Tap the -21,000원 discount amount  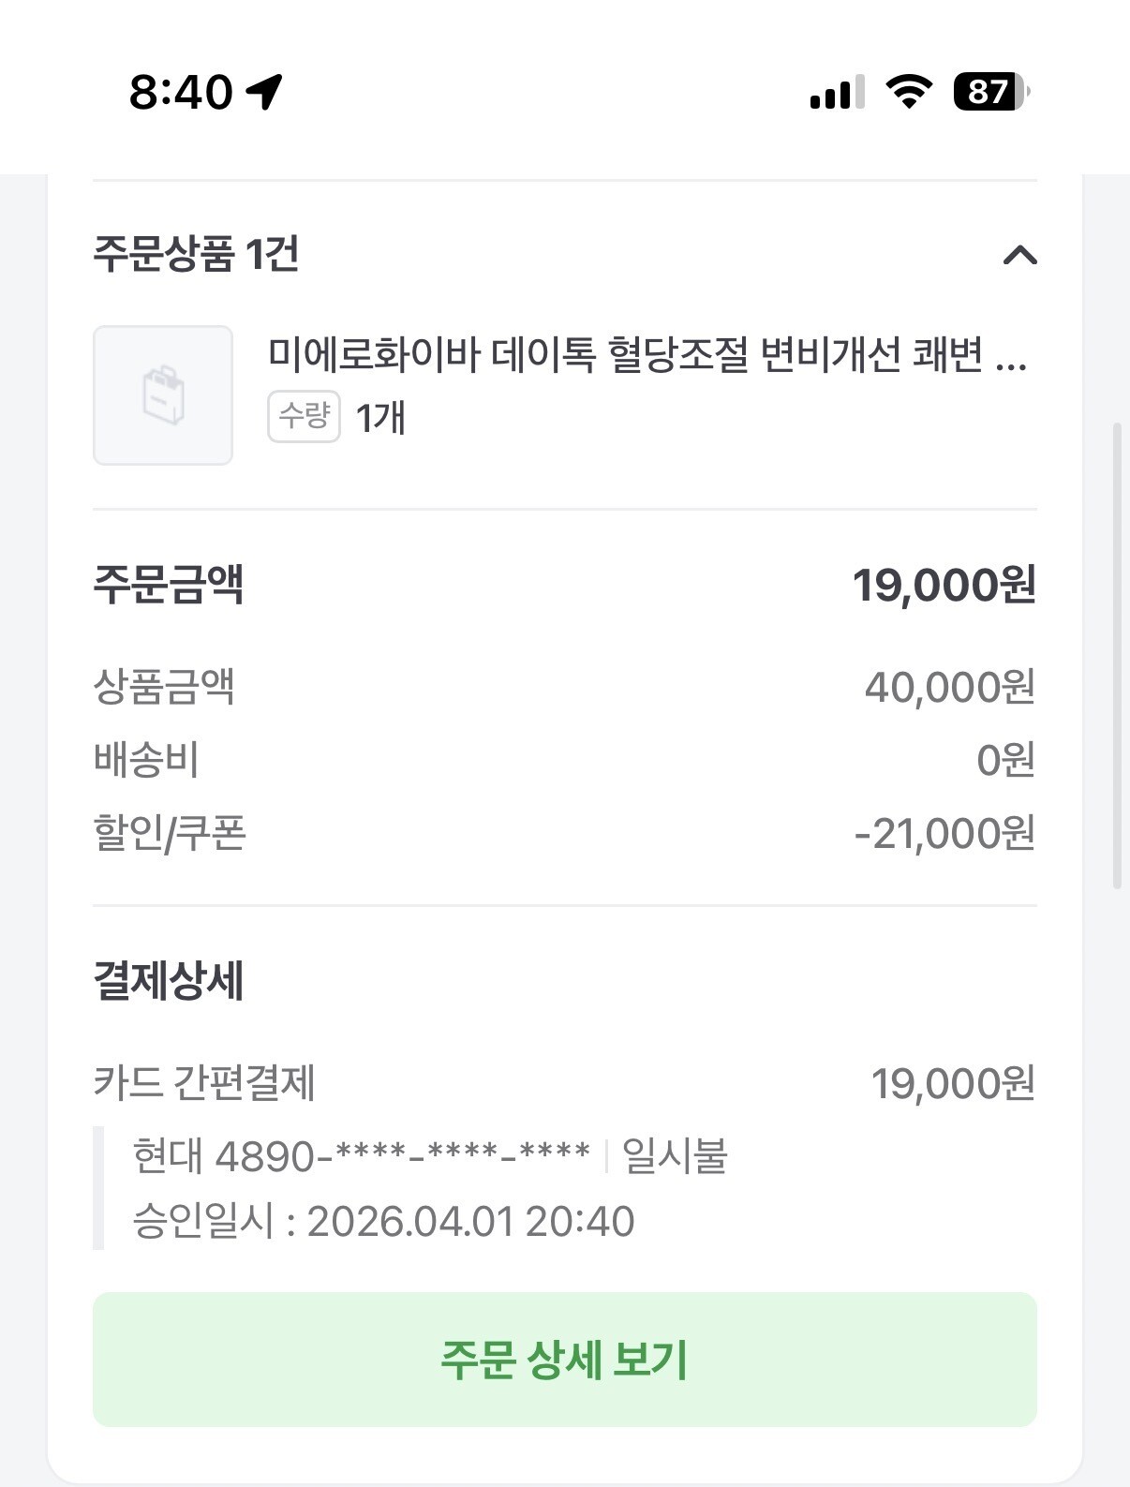(x=944, y=833)
